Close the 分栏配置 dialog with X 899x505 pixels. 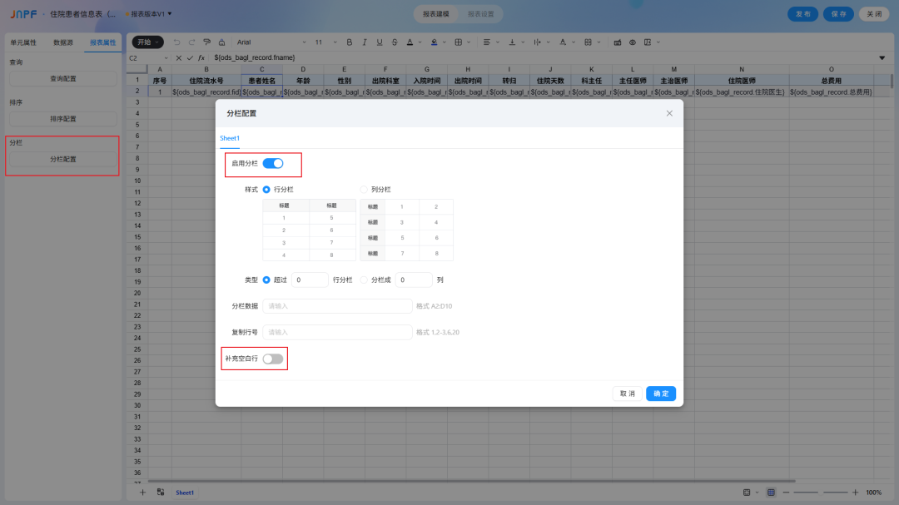point(669,113)
